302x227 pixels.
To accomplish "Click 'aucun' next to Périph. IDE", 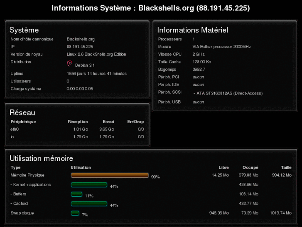I will click(198, 85).
